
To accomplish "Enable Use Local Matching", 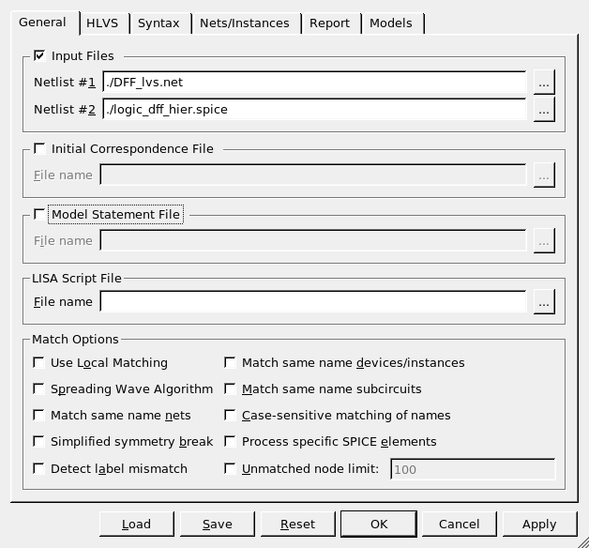I will tap(39, 362).
